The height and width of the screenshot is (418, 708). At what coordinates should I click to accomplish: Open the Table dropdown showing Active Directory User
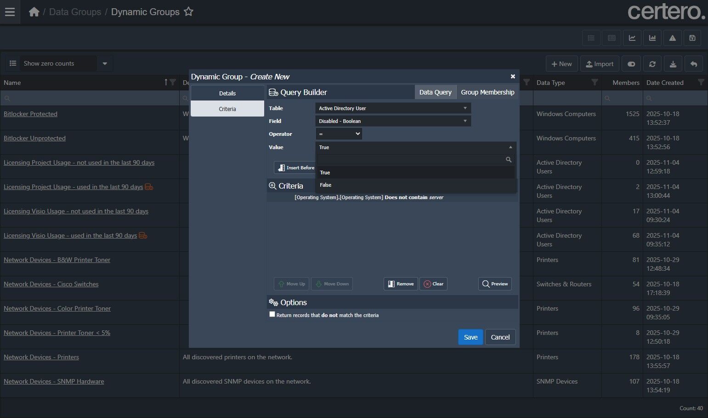tap(393, 108)
